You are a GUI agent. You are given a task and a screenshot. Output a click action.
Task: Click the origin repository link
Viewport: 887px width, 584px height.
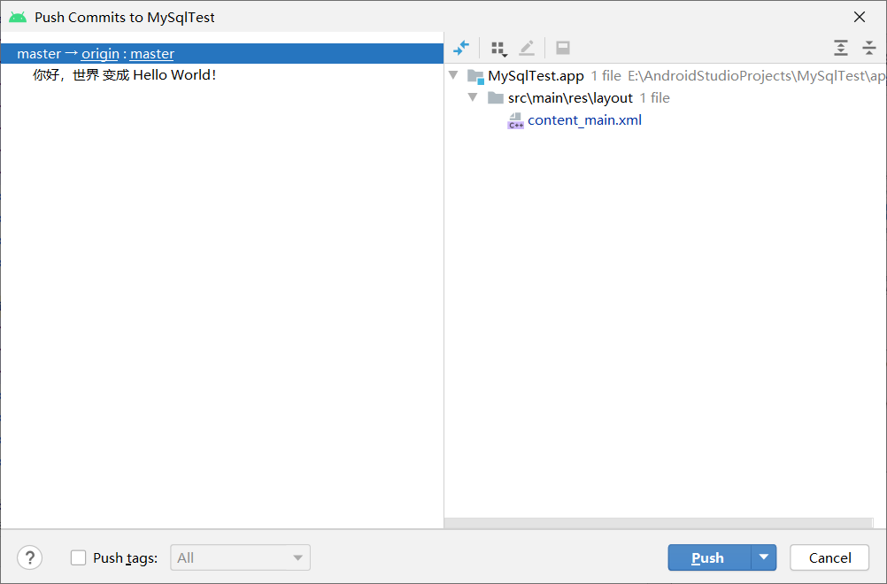100,53
